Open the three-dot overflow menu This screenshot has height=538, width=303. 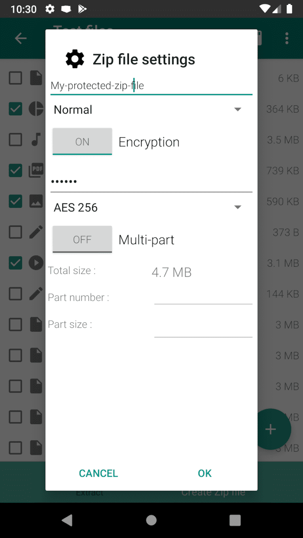point(286,38)
